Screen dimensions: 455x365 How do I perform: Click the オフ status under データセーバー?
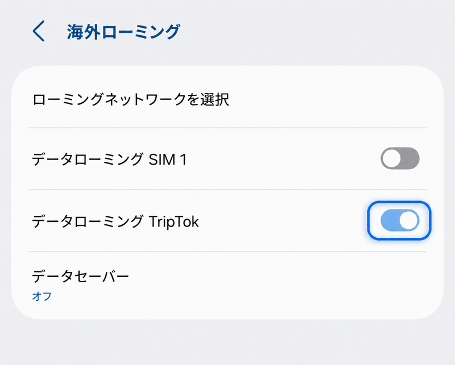[42, 296]
